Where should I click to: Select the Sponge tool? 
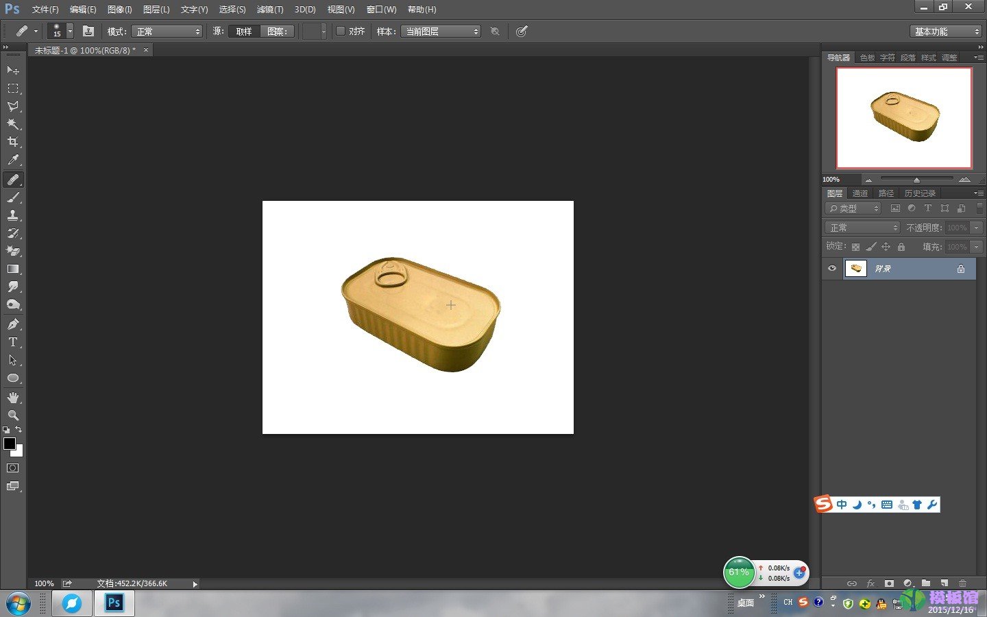click(x=13, y=304)
